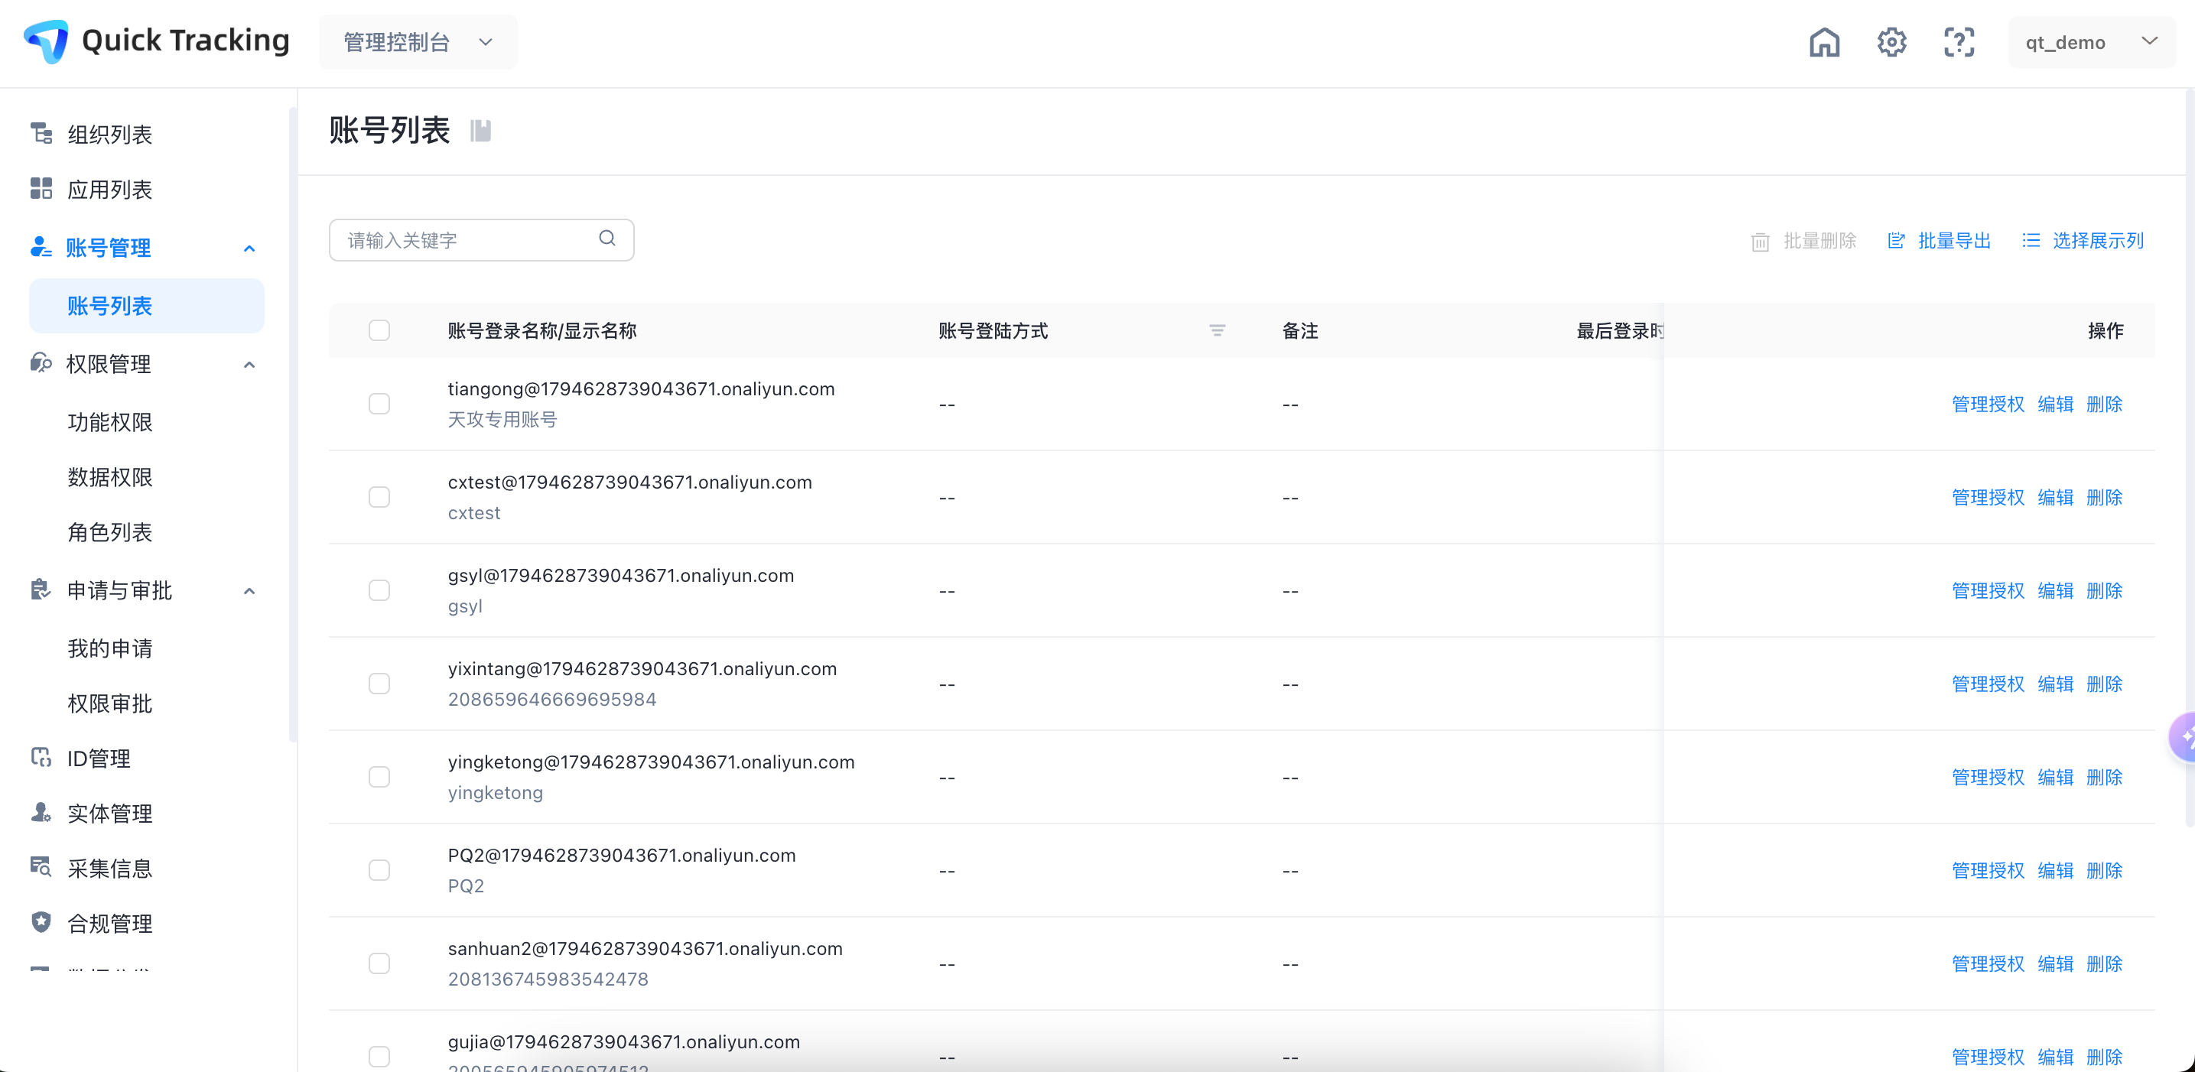This screenshot has width=2195, height=1072.
Task: Open 功能权限 submenu item
Action: [x=110, y=422]
